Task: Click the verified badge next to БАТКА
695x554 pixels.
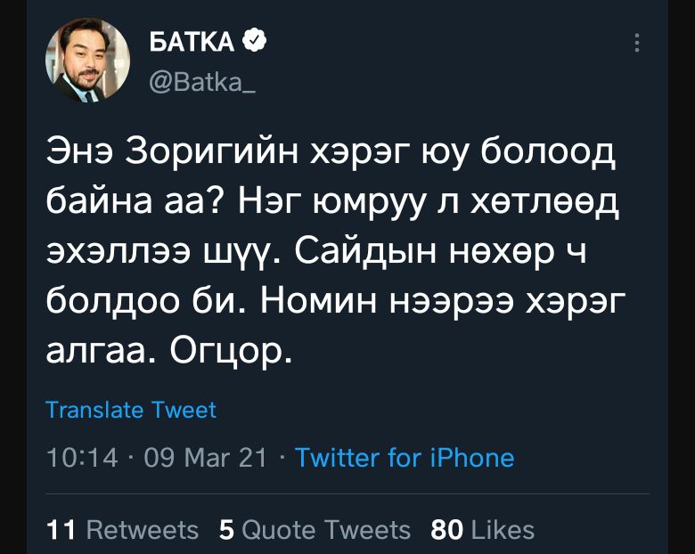Action: [x=255, y=40]
